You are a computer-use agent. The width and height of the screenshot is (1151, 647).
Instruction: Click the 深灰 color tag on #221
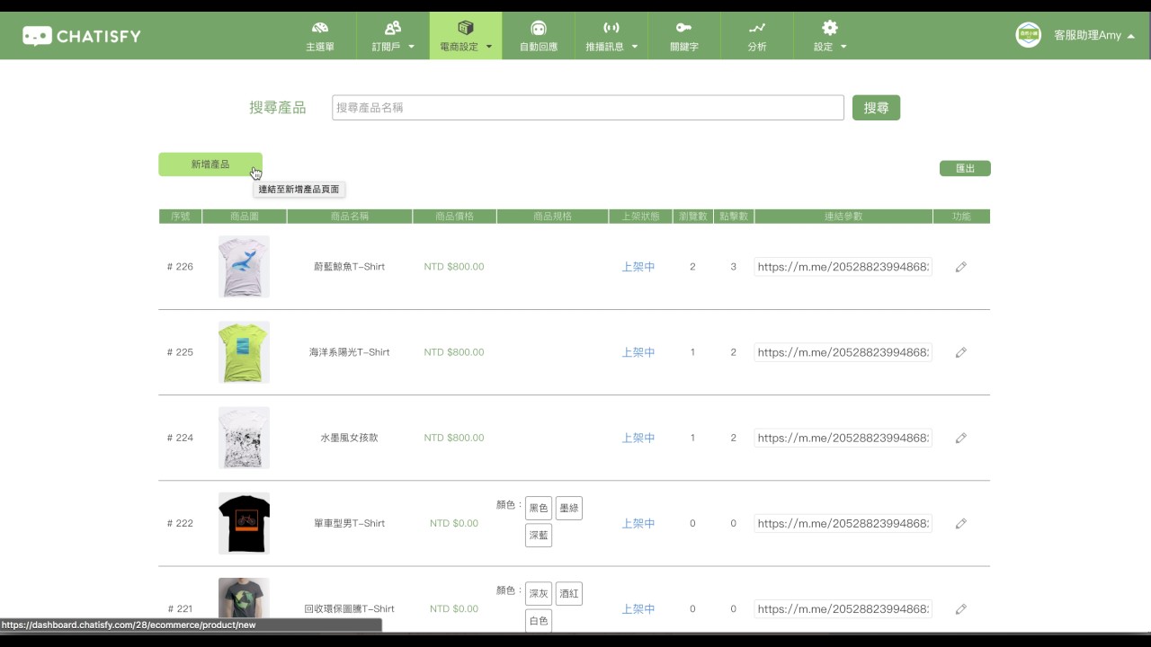coord(539,594)
